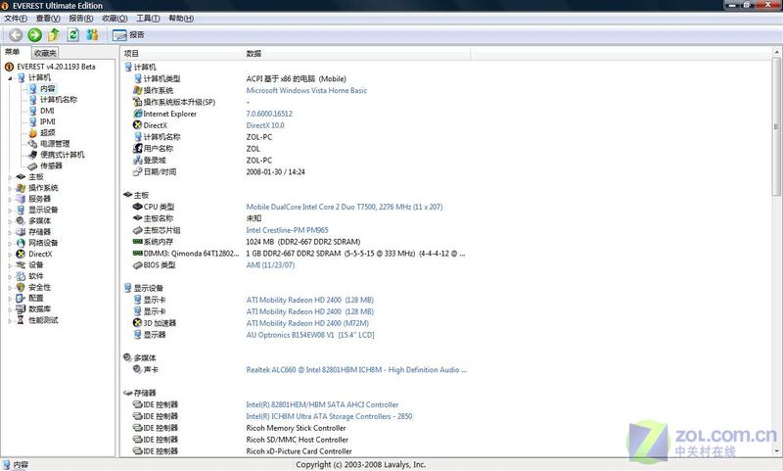This screenshot has width=783, height=471.
Task: Open Intel(R) 82801HEM/HBM SATA AHCI Controller link
Action: 322,404
